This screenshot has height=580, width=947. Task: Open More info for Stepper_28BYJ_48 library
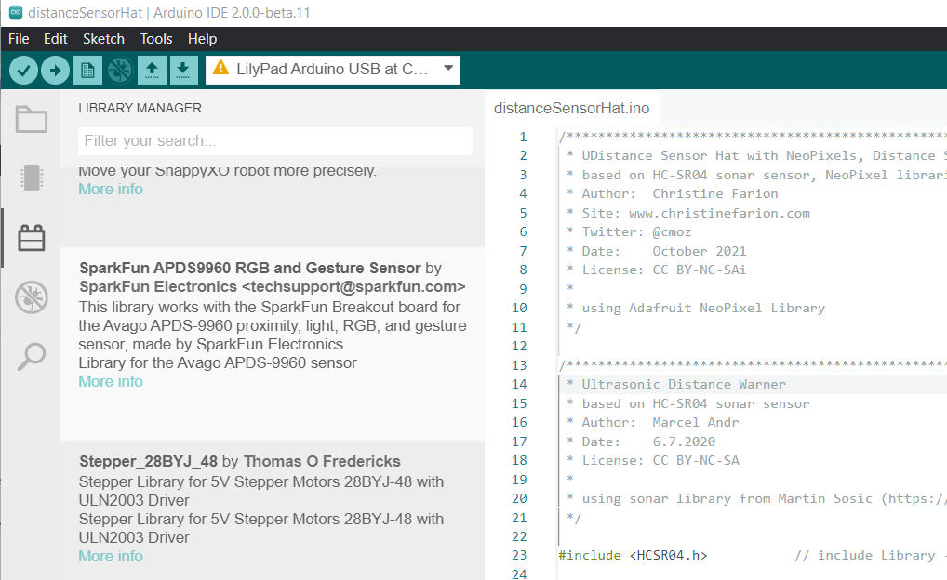[111, 556]
